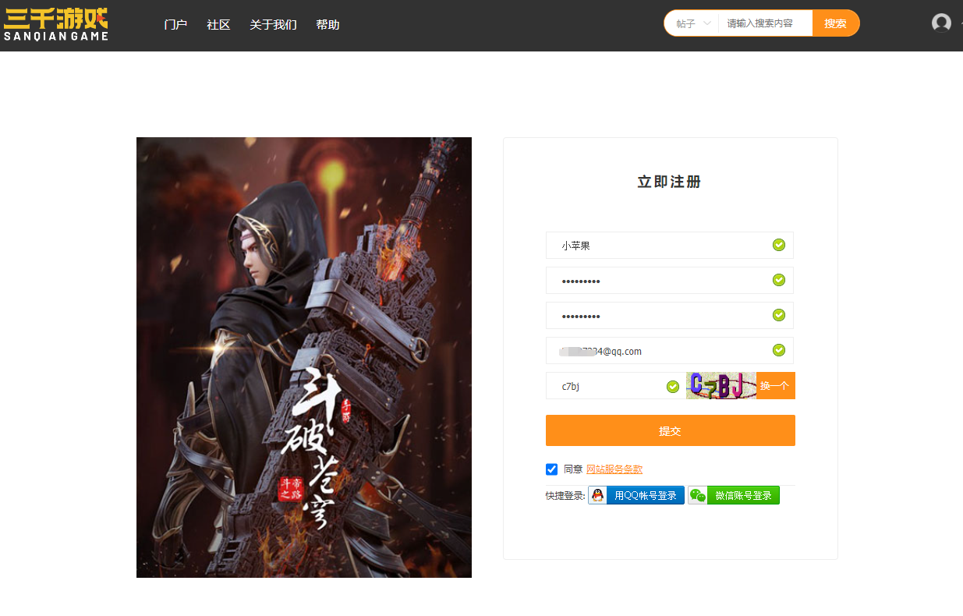Log in with 微信账号登录
The width and height of the screenshot is (963, 616).
point(734,495)
